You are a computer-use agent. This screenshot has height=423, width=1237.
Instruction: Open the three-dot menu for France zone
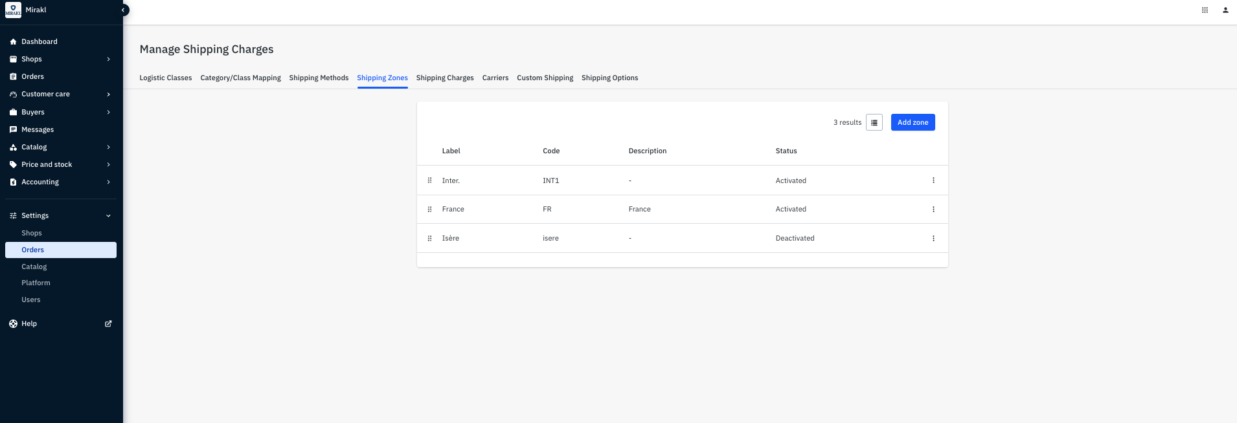[x=933, y=209]
